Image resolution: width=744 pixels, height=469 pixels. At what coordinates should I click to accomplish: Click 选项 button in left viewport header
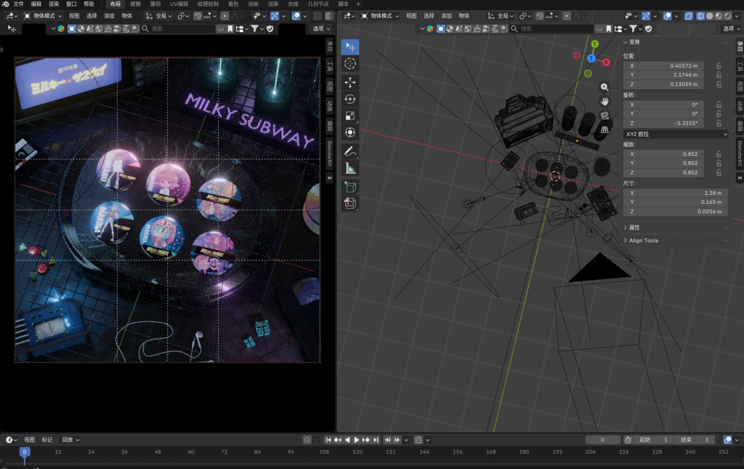pyautogui.click(x=321, y=29)
